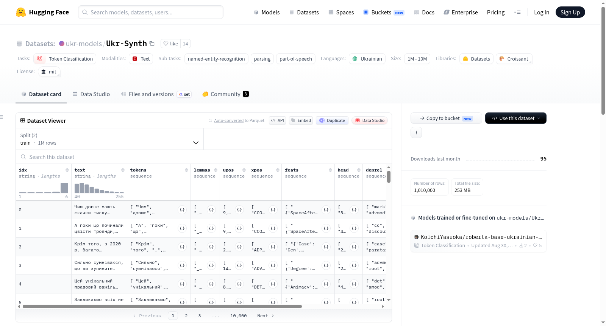The image size is (606, 326).
Task: Expand cell braces in row 1 tokens
Action: (x=182, y=228)
